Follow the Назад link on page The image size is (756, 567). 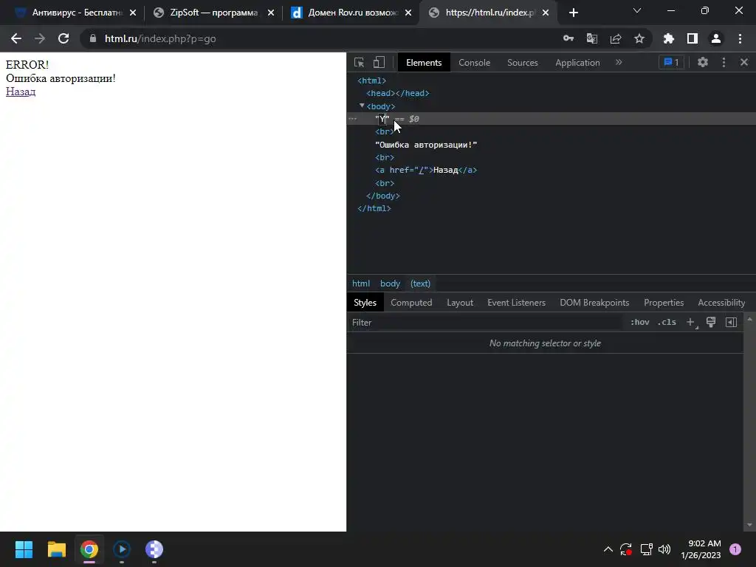(x=21, y=92)
